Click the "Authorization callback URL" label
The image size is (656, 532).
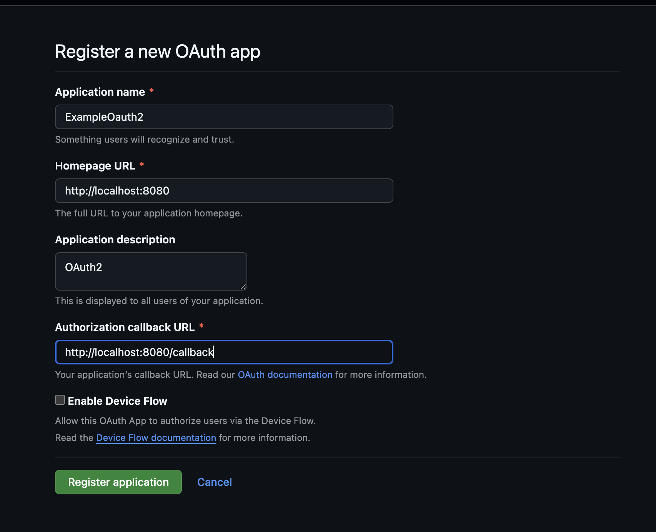tap(125, 327)
